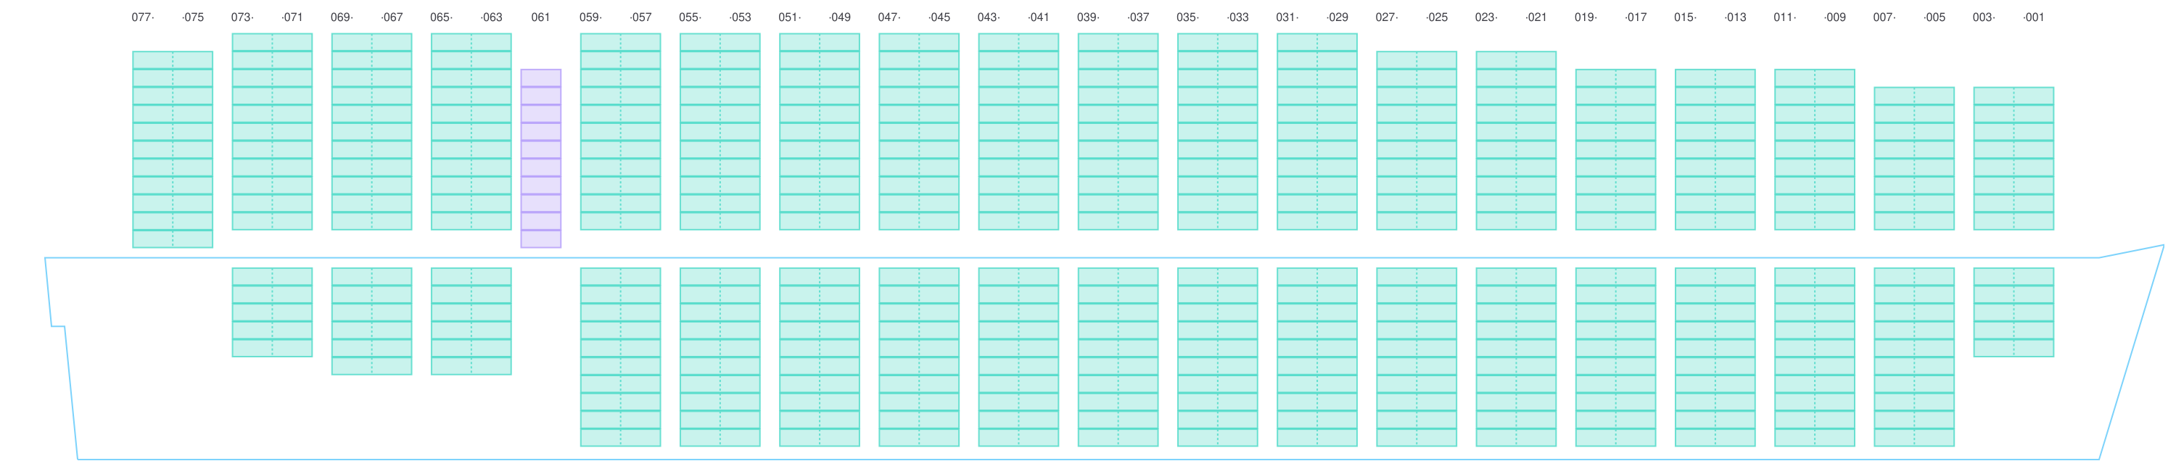The width and height of the screenshot is (2176, 461).
Task: Choose below-deck block of bays 023-021
Action: click(x=1516, y=357)
